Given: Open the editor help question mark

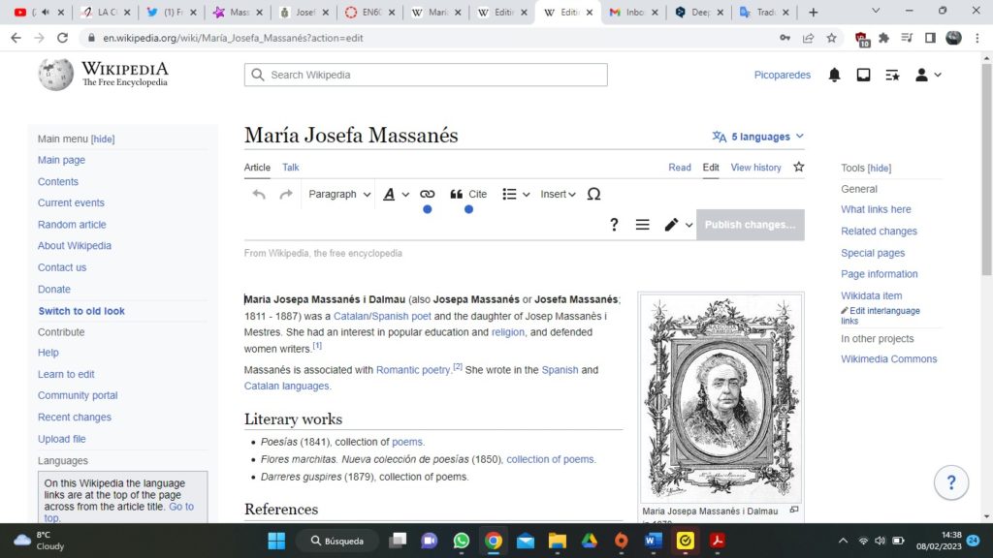Looking at the screenshot, I should [x=614, y=225].
